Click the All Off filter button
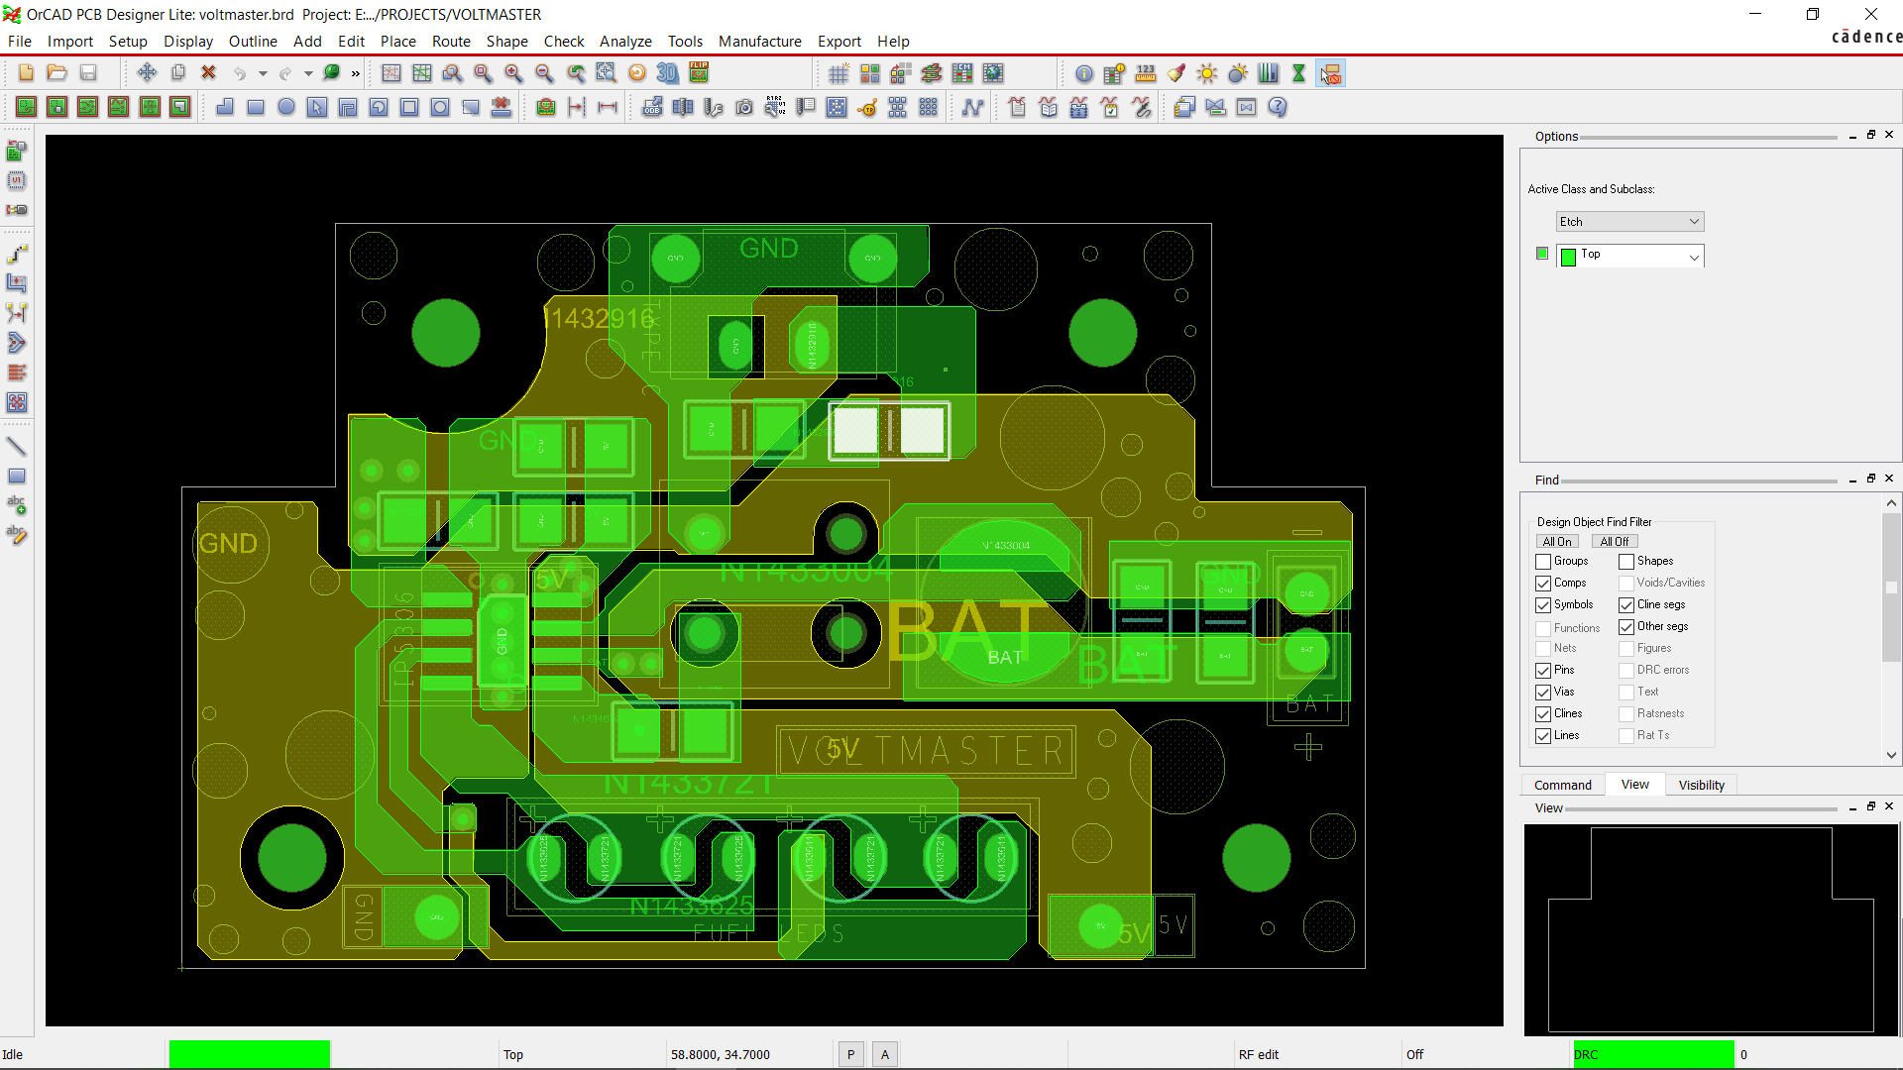This screenshot has width=1903, height=1070. [x=1614, y=542]
